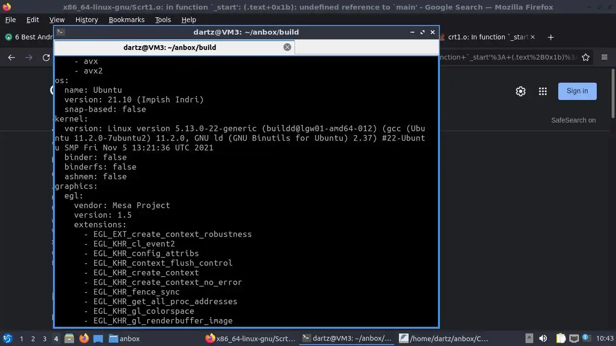Bookmark this page with the star icon

click(x=586, y=57)
